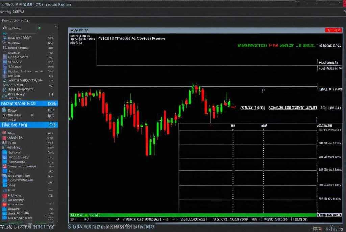This screenshot has height=232, width=346.
Task: Click the left dotted vertical marker in the grid panel
Action: coord(233,171)
